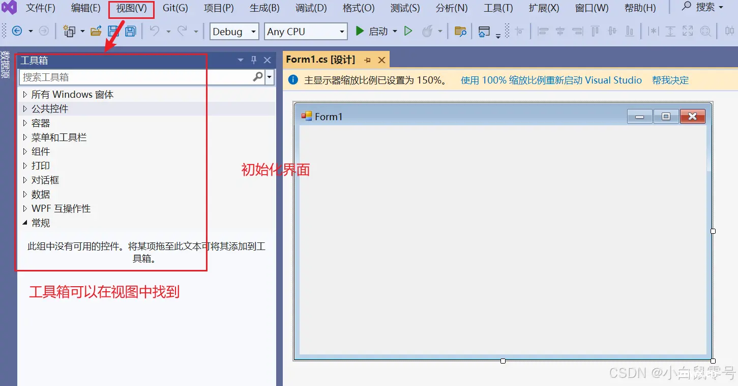Viewport: 738px width, 386px height.
Task: Click the Hot Reload flame icon
Action: 427,31
